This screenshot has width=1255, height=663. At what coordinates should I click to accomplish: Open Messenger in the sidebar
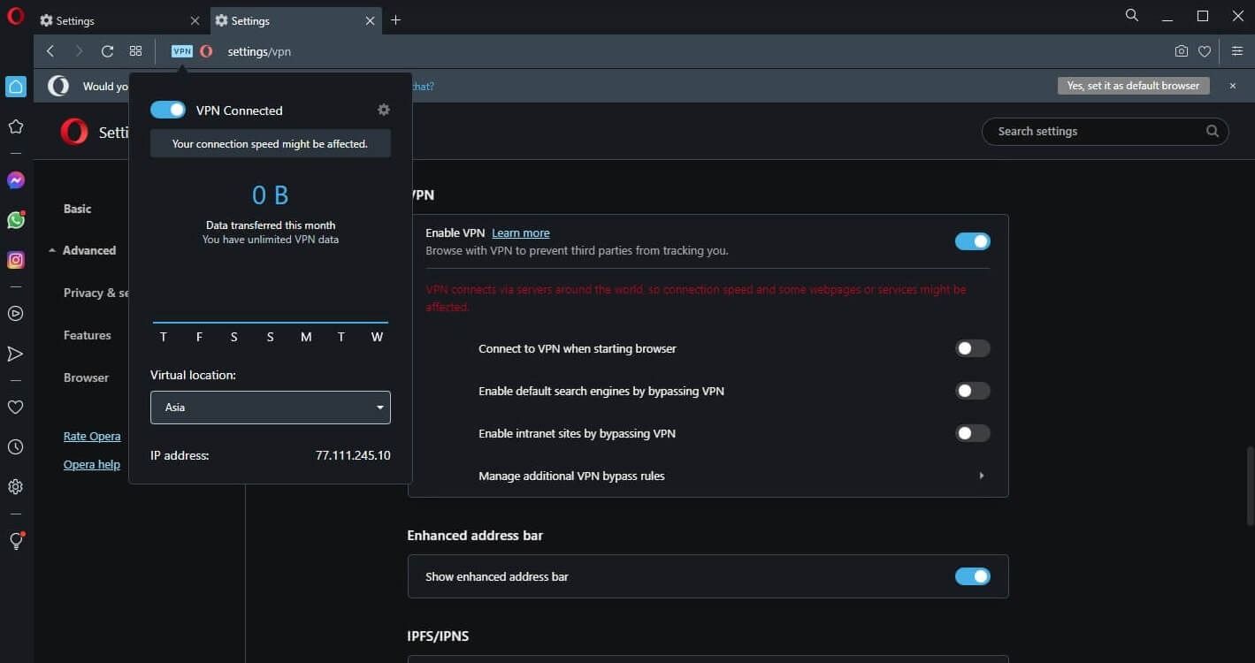tap(15, 180)
